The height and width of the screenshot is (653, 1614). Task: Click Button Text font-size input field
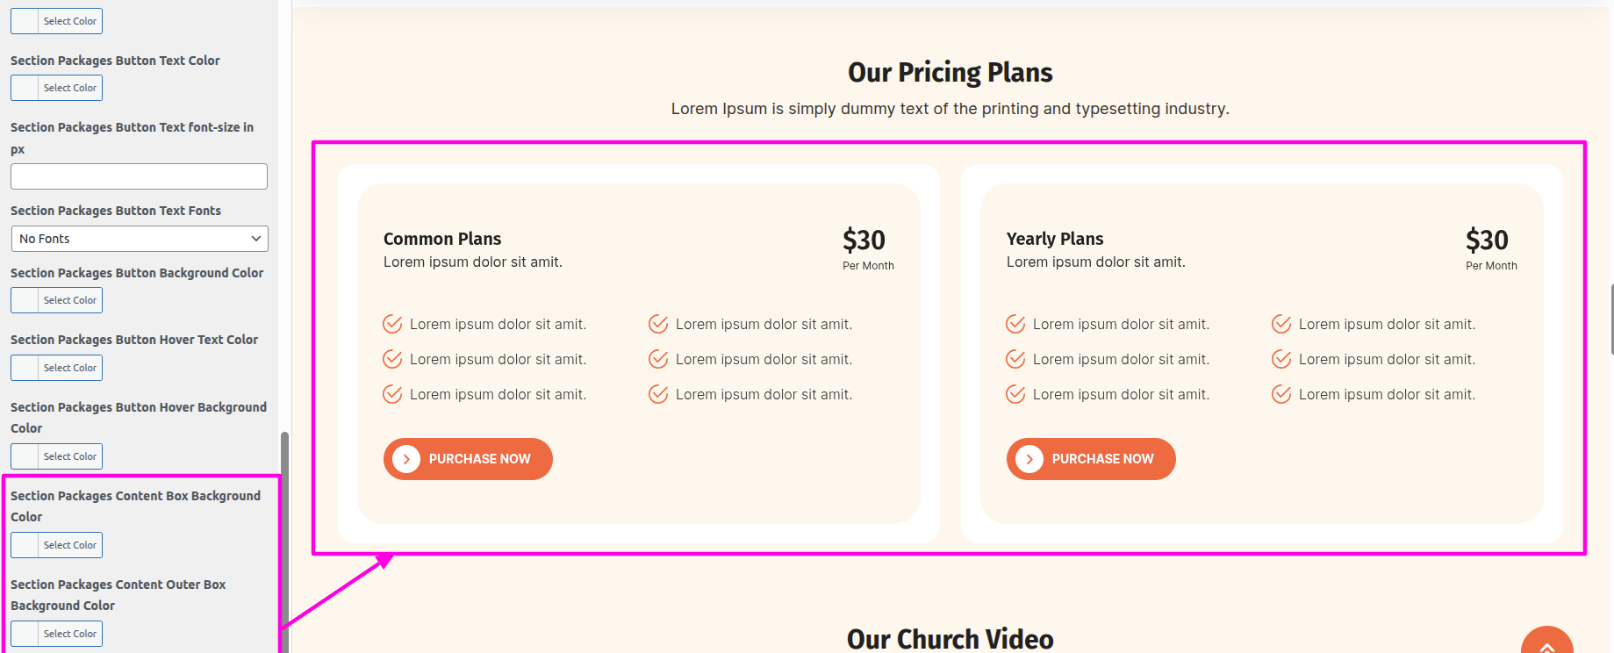(139, 176)
